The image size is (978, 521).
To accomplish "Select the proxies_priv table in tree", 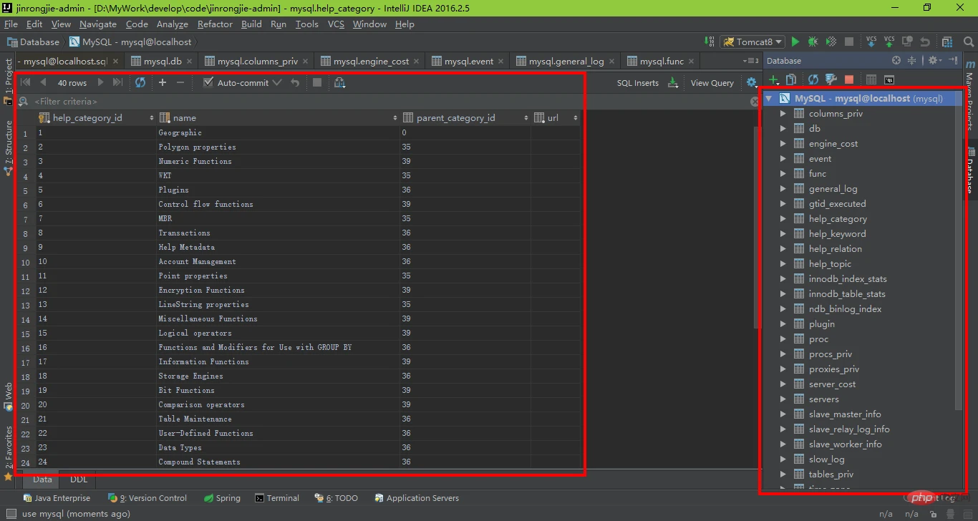I will [x=833, y=369].
